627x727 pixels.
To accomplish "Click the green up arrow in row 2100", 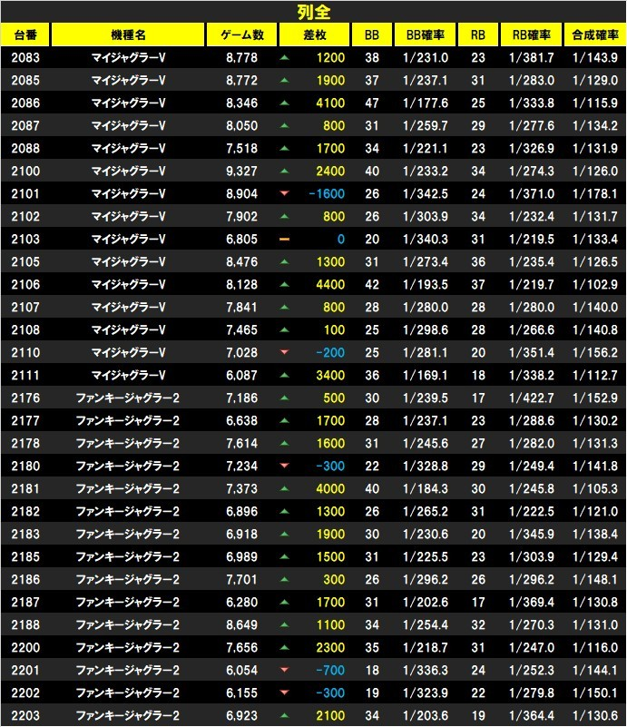I will tap(285, 172).
